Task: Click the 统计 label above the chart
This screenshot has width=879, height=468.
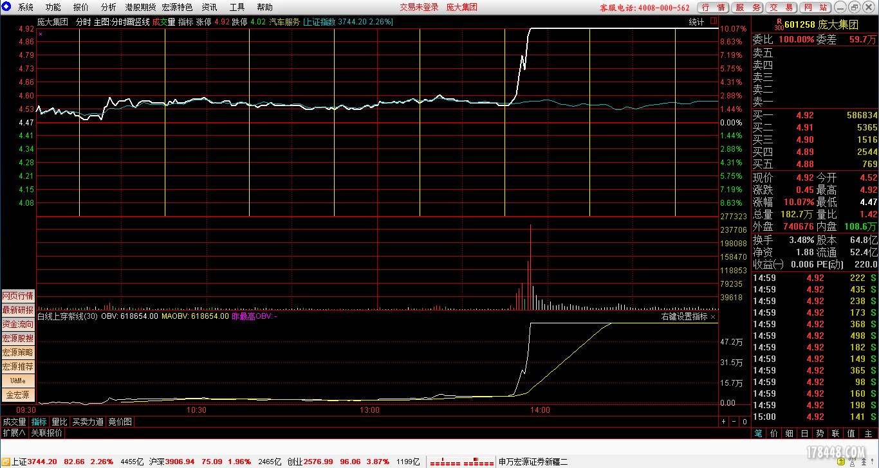Action: [x=696, y=22]
